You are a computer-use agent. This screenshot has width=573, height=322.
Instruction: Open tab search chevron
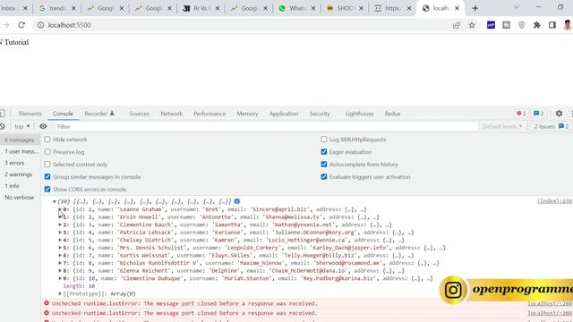click(516, 7)
